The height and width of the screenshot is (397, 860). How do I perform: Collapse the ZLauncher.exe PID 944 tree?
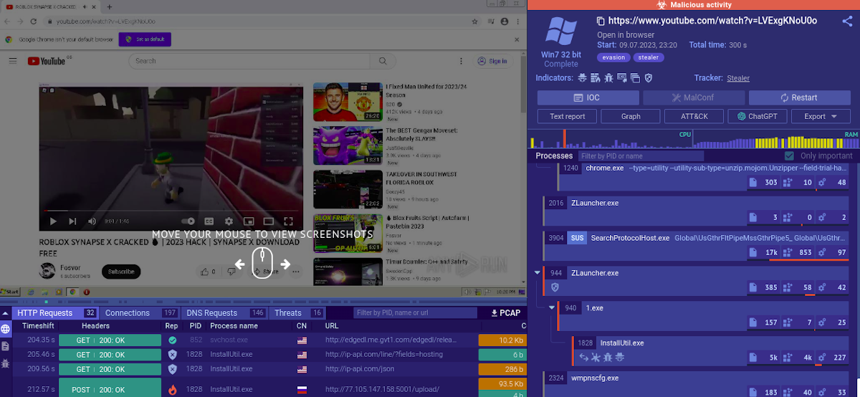tap(537, 273)
